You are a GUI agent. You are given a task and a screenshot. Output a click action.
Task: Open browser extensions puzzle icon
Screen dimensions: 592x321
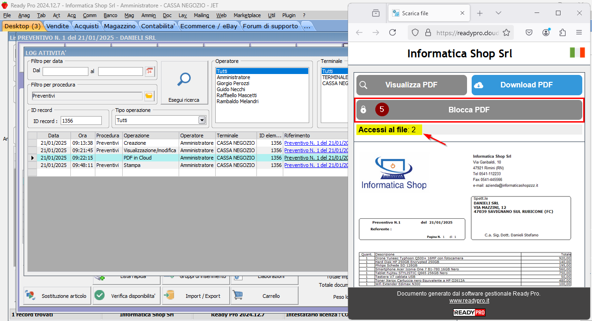tap(562, 32)
